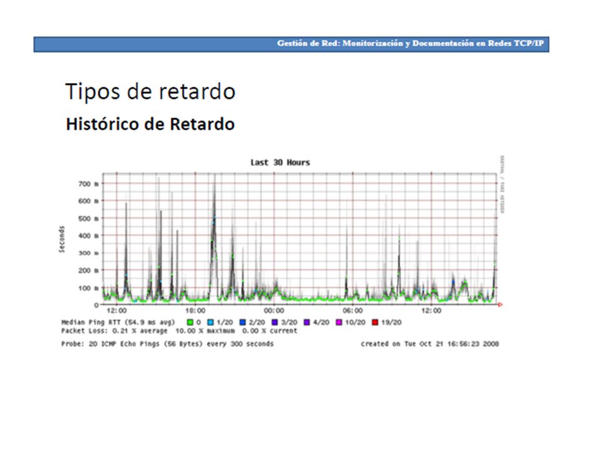Click the '700 m' y-axis value
Screen dimensions: 601x450
88,184
